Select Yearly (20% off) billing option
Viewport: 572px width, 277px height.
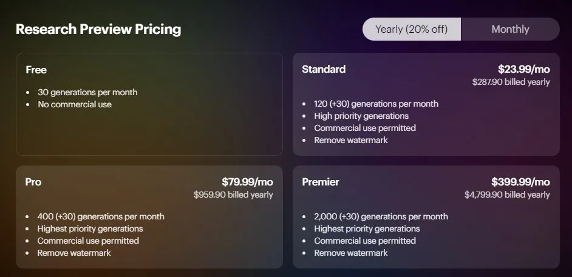coord(412,29)
